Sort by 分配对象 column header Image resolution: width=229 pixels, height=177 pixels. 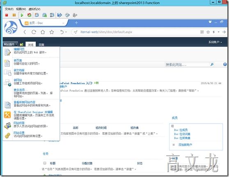point(87,163)
